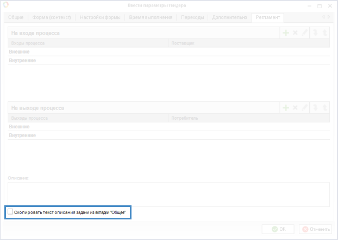This screenshot has width=338, height=240.
Task: Click inside the "Описание" text field
Action: click(x=168, y=194)
